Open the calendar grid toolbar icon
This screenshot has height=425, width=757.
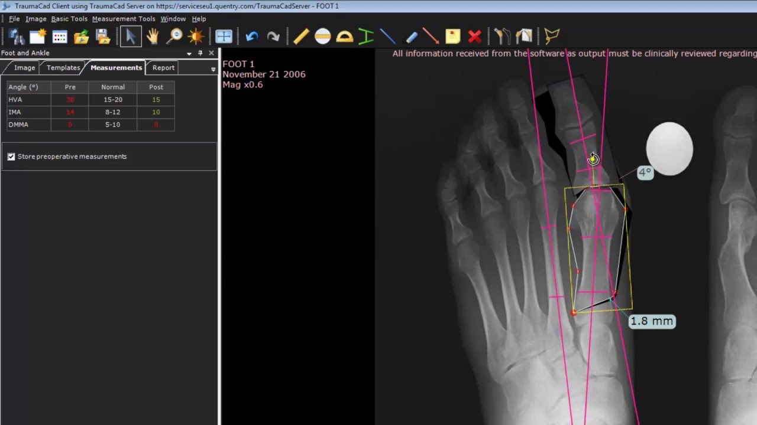[x=60, y=37]
